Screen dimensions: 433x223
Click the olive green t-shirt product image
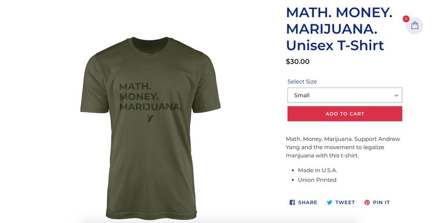tap(150, 128)
